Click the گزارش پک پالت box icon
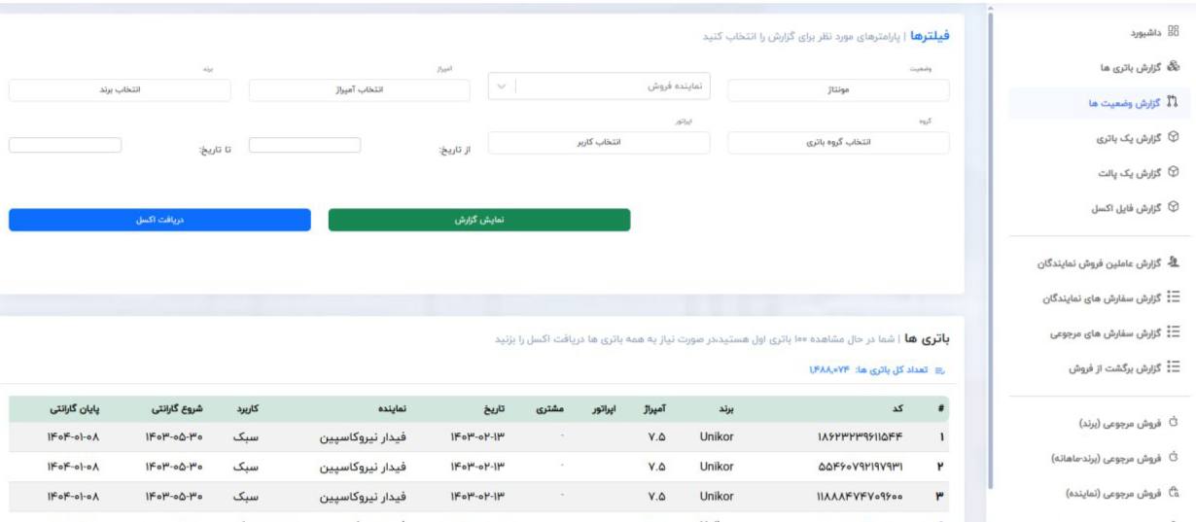 (x=1173, y=173)
